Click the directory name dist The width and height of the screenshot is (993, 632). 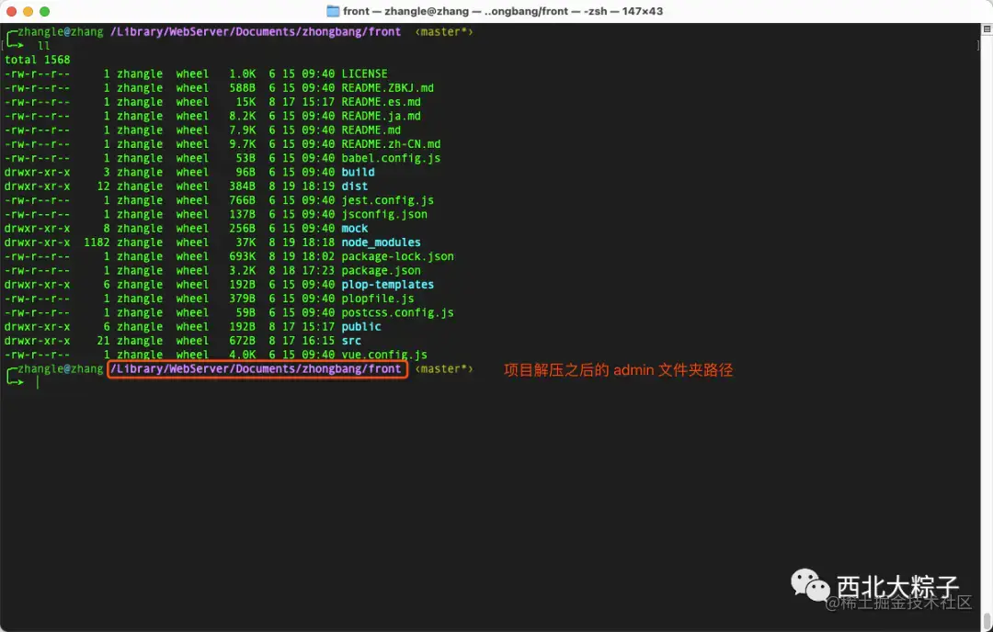[x=355, y=186]
